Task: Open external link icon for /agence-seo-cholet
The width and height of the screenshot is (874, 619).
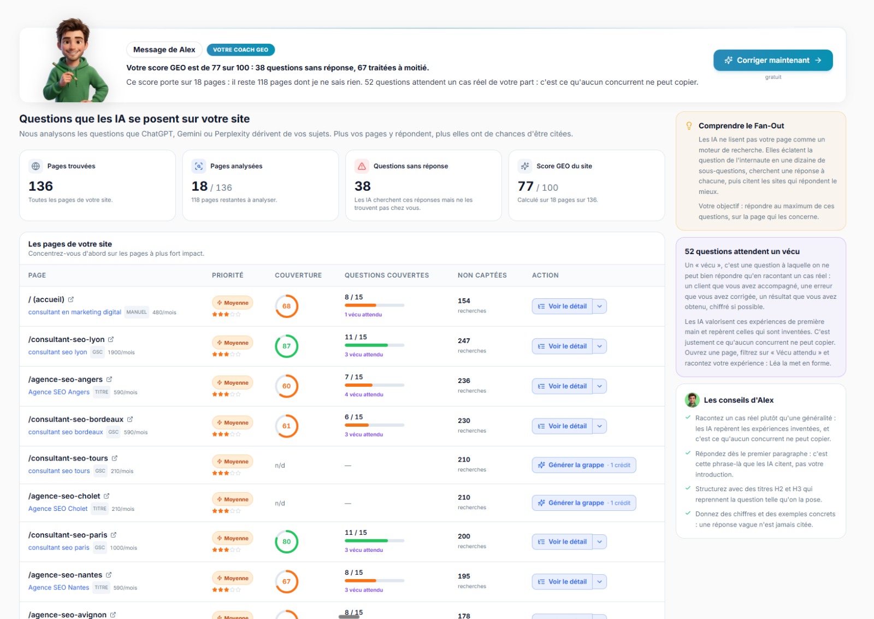Action: tap(107, 496)
